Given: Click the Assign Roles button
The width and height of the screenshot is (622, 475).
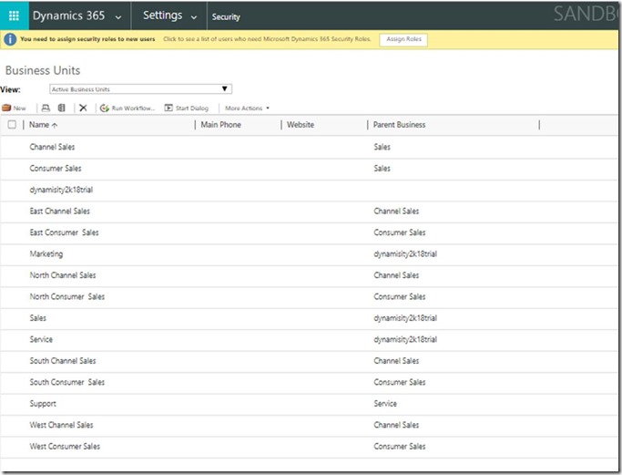Looking at the screenshot, I should click(403, 40).
